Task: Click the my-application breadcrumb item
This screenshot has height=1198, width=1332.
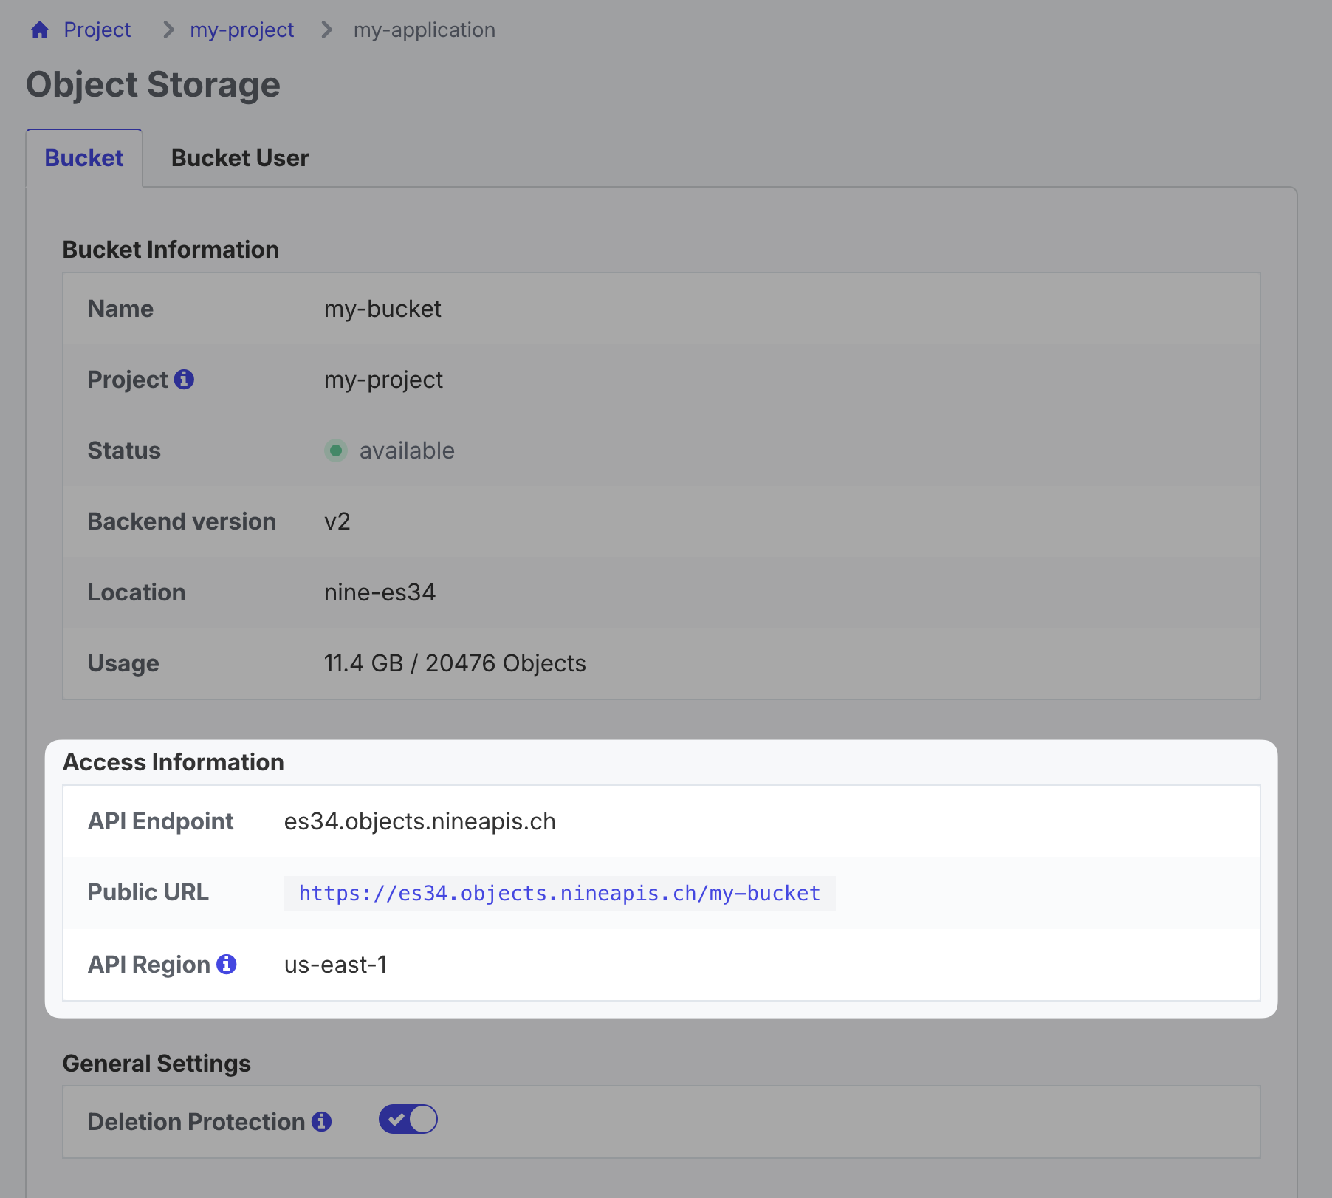Action: coord(425,30)
